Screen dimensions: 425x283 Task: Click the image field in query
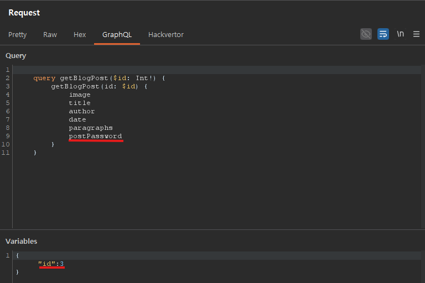(x=80, y=95)
